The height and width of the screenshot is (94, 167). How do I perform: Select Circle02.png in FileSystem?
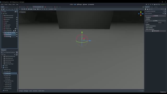8,73
